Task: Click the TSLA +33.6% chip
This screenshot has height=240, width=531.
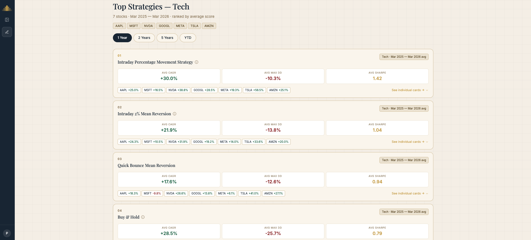Action: [x=254, y=142]
